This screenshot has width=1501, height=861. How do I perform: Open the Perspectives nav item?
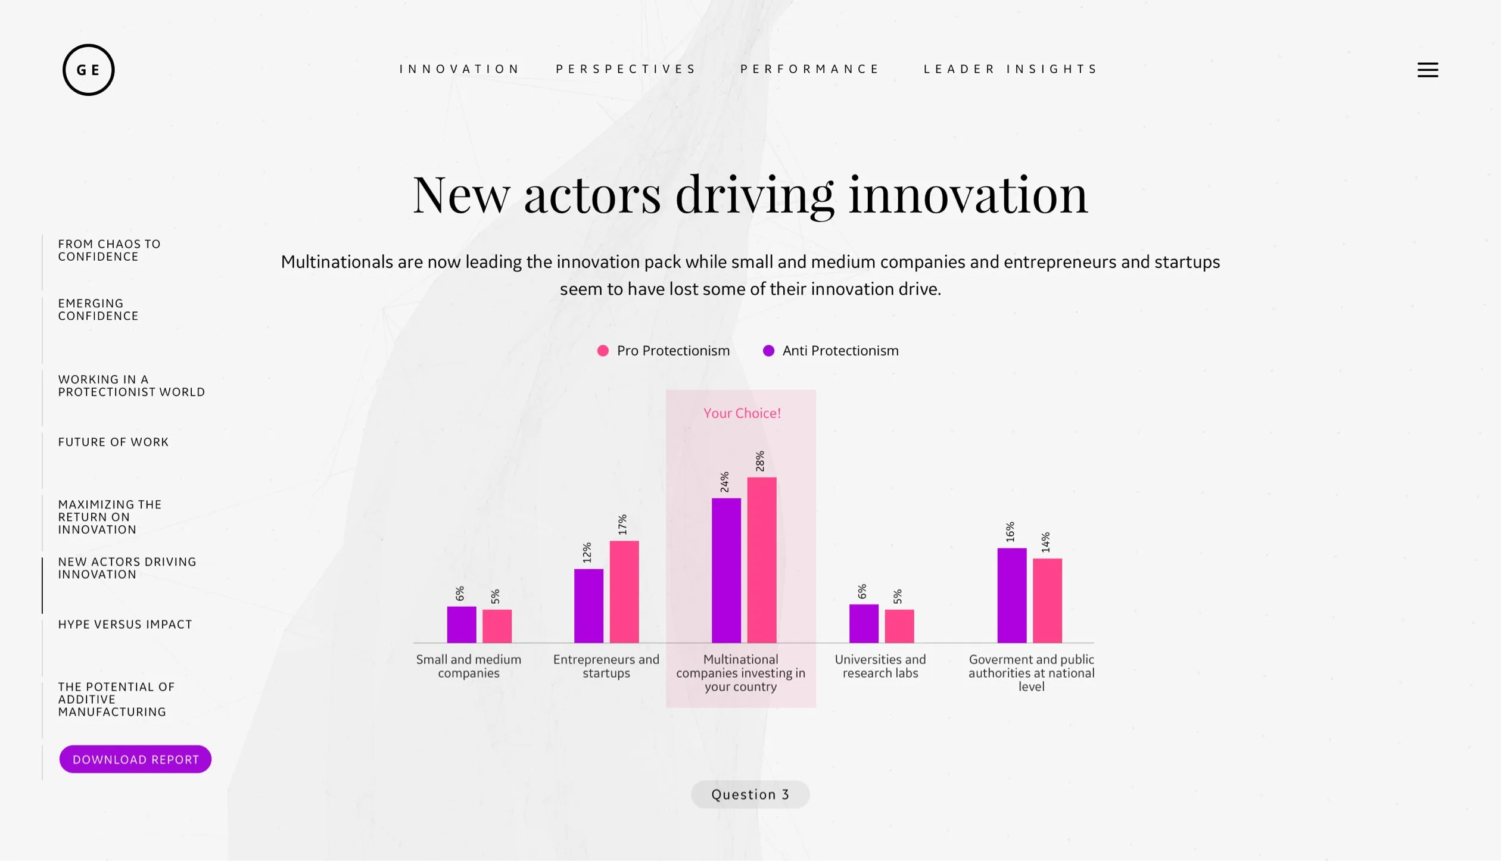coord(626,69)
